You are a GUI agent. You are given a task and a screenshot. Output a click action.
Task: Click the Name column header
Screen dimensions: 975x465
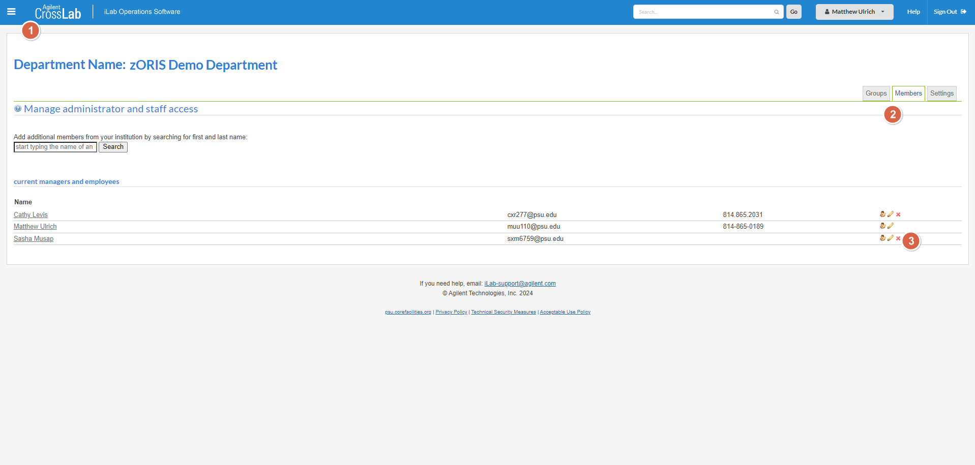pyautogui.click(x=23, y=202)
